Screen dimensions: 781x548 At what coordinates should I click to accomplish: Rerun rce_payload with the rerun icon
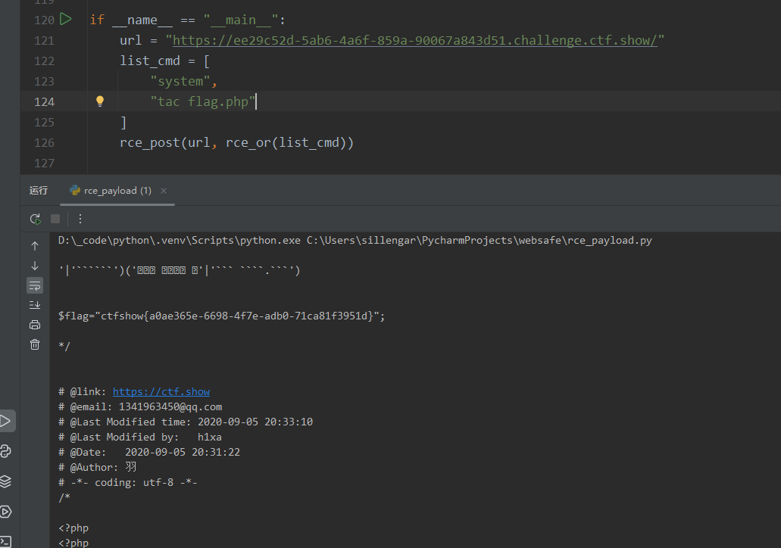pos(35,219)
